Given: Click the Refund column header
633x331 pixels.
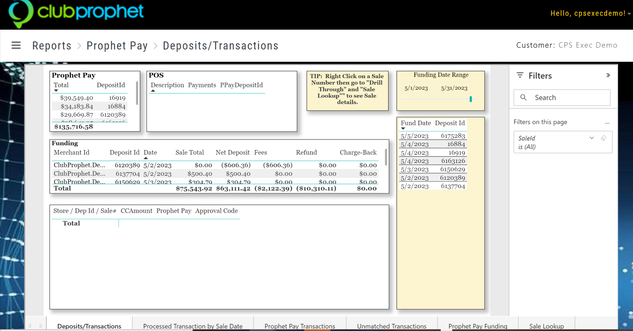Looking at the screenshot, I should coord(306,153).
